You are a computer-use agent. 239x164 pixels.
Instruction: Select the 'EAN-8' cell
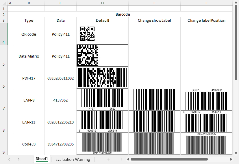tap(29, 100)
